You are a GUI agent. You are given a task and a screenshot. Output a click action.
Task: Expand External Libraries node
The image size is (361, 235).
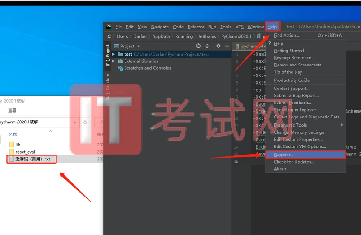pos(113,61)
